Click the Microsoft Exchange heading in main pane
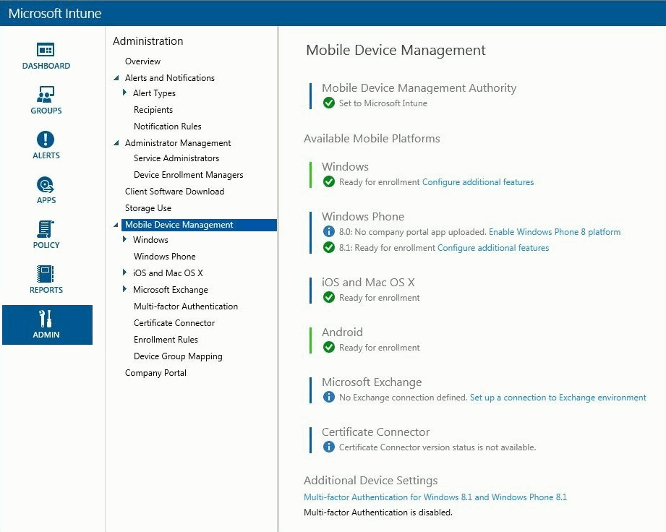This screenshot has height=532, width=666. click(372, 382)
